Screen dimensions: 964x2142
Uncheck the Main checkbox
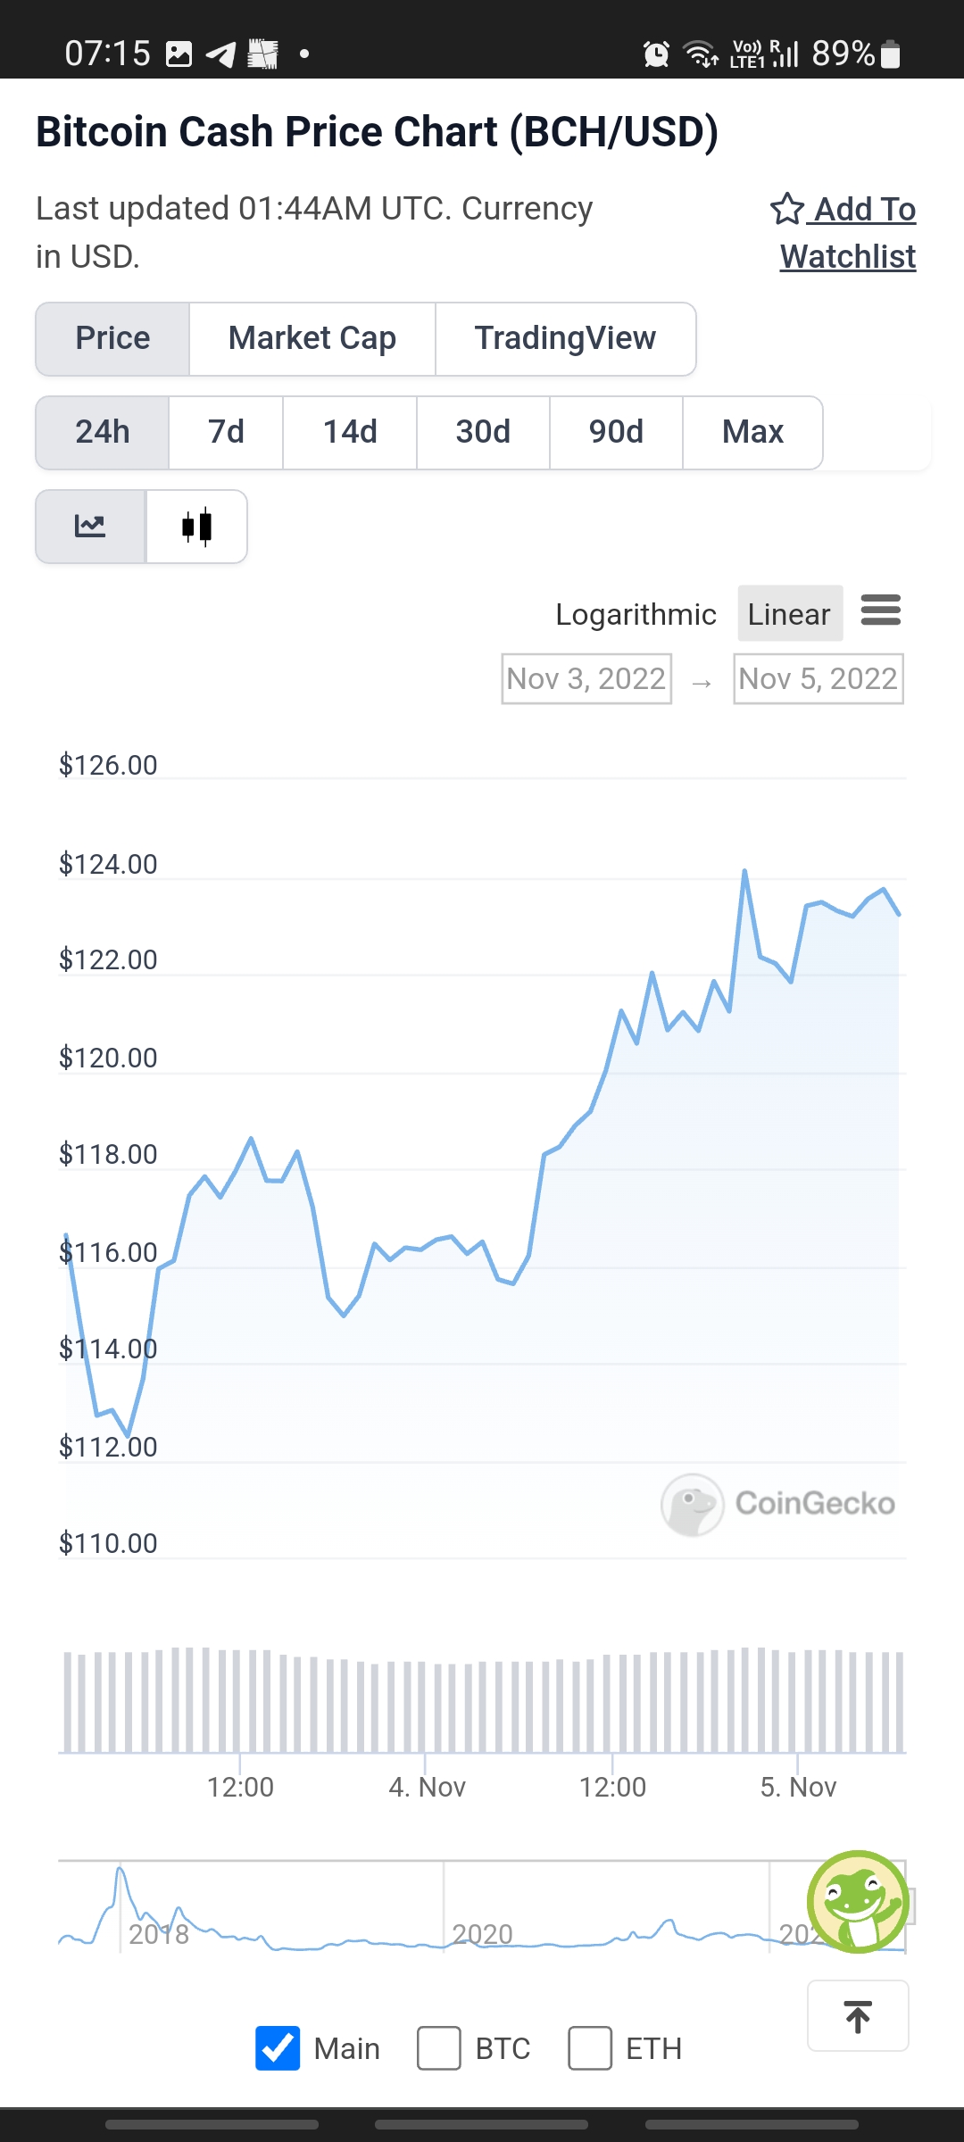(278, 2047)
